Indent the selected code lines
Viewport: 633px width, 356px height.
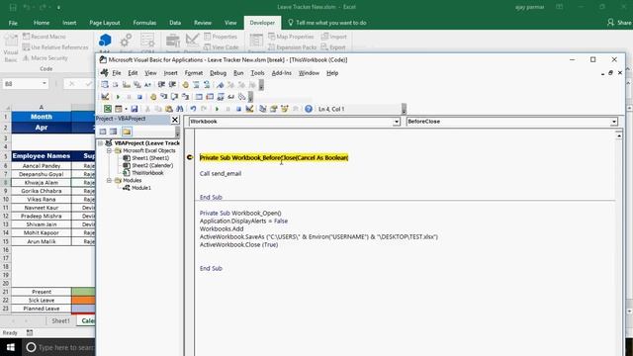(161, 85)
